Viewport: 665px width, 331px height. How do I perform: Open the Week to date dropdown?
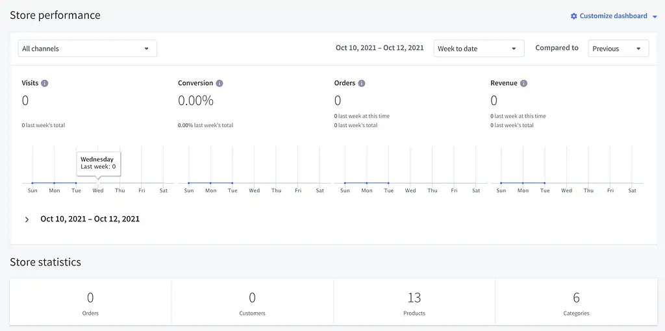click(x=479, y=49)
